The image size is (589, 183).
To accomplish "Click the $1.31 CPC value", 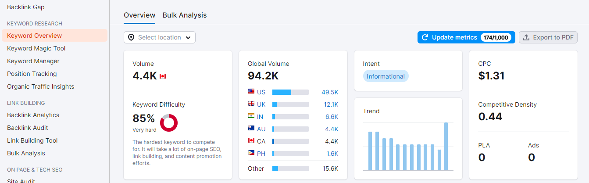I will tap(491, 76).
